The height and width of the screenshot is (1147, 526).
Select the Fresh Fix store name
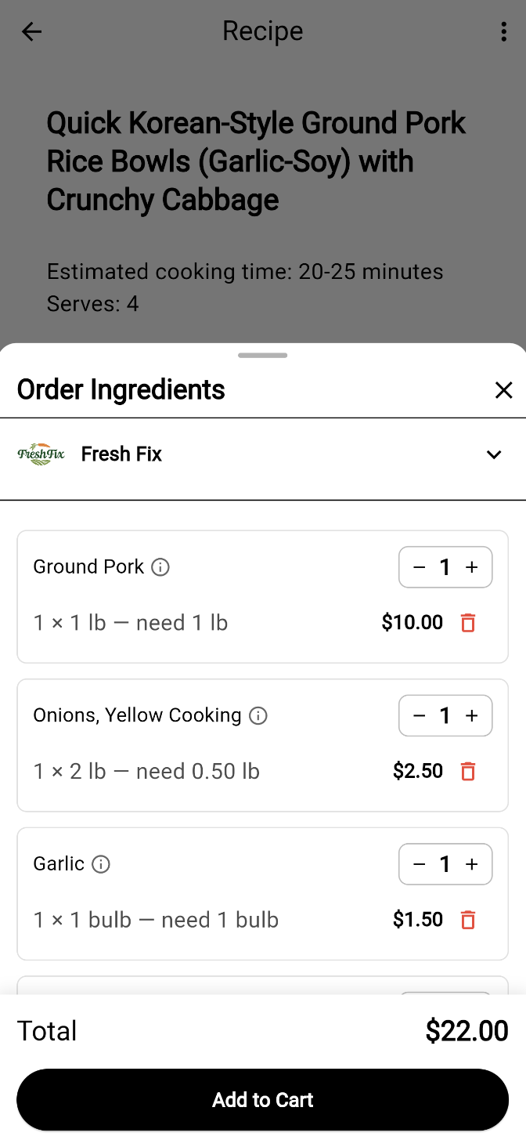point(121,454)
